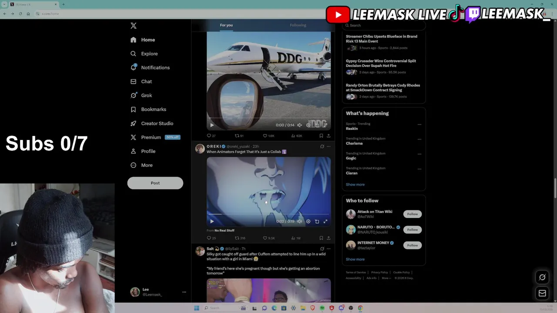The width and height of the screenshot is (557, 313).
Task: Open the Explore page
Action: coord(144,53)
